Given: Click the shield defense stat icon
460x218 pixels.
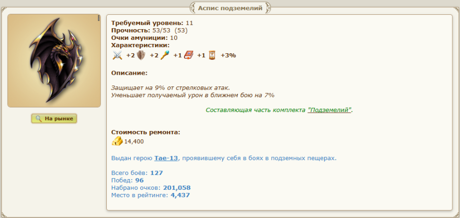Looking at the screenshot, I should click(x=142, y=55).
